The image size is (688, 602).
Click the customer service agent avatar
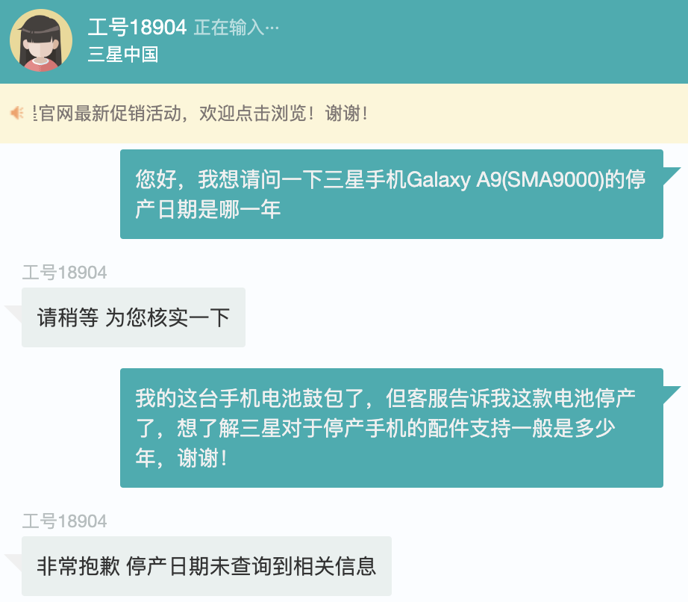click(41, 40)
